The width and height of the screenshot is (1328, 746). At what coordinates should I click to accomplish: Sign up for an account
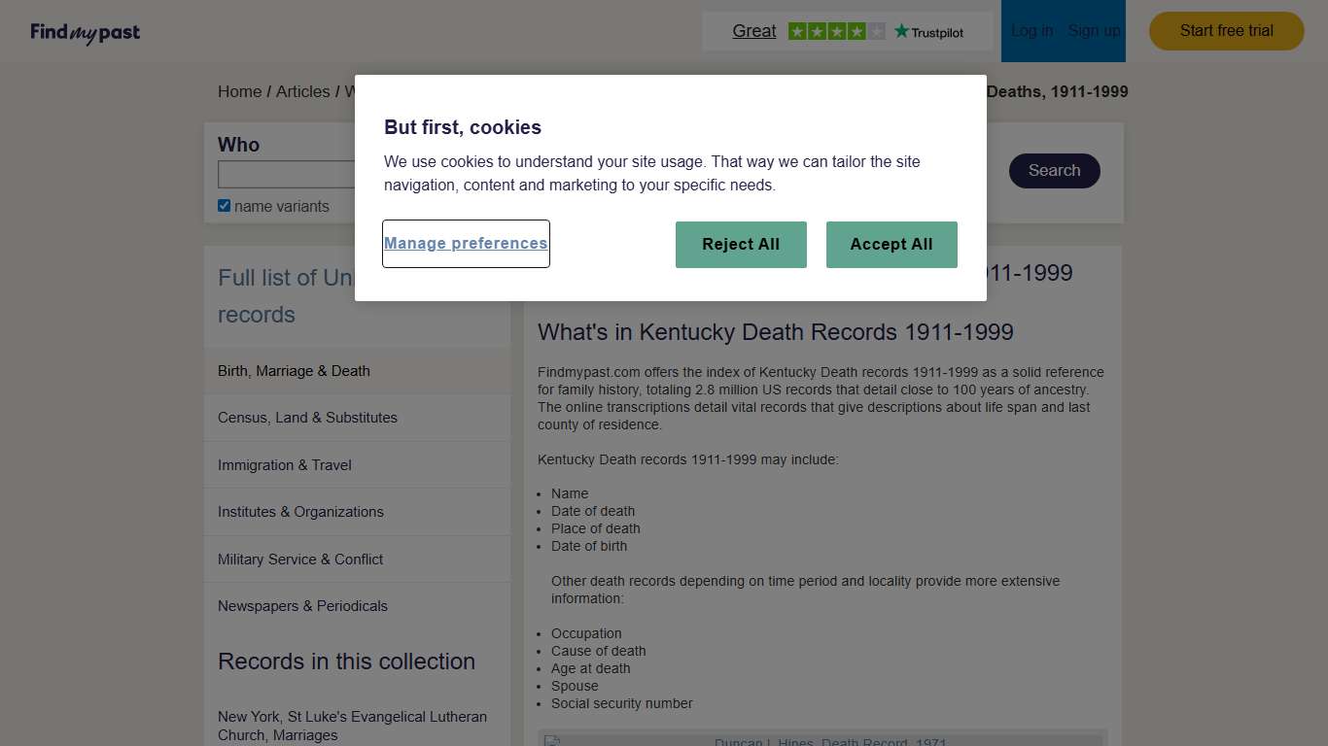click(x=1093, y=30)
